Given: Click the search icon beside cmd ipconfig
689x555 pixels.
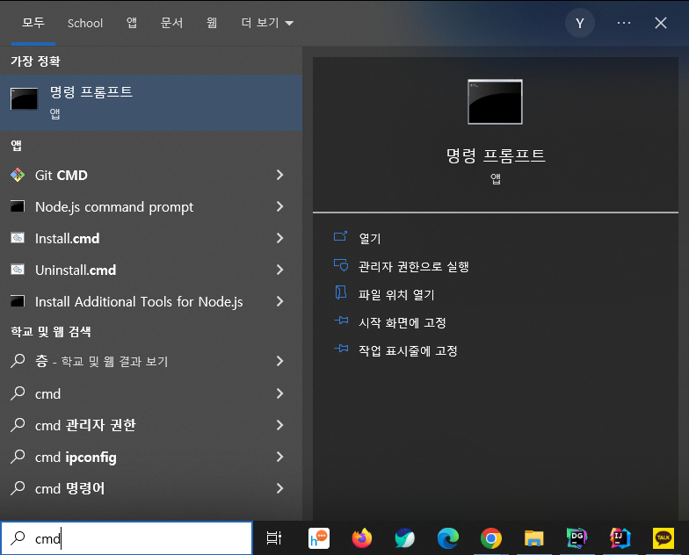Looking at the screenshot, I should (x=18, y=457).
